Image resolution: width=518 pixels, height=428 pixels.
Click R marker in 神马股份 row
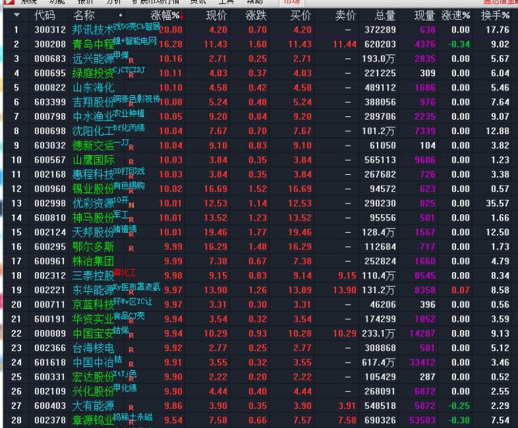(x=131, y=220)
